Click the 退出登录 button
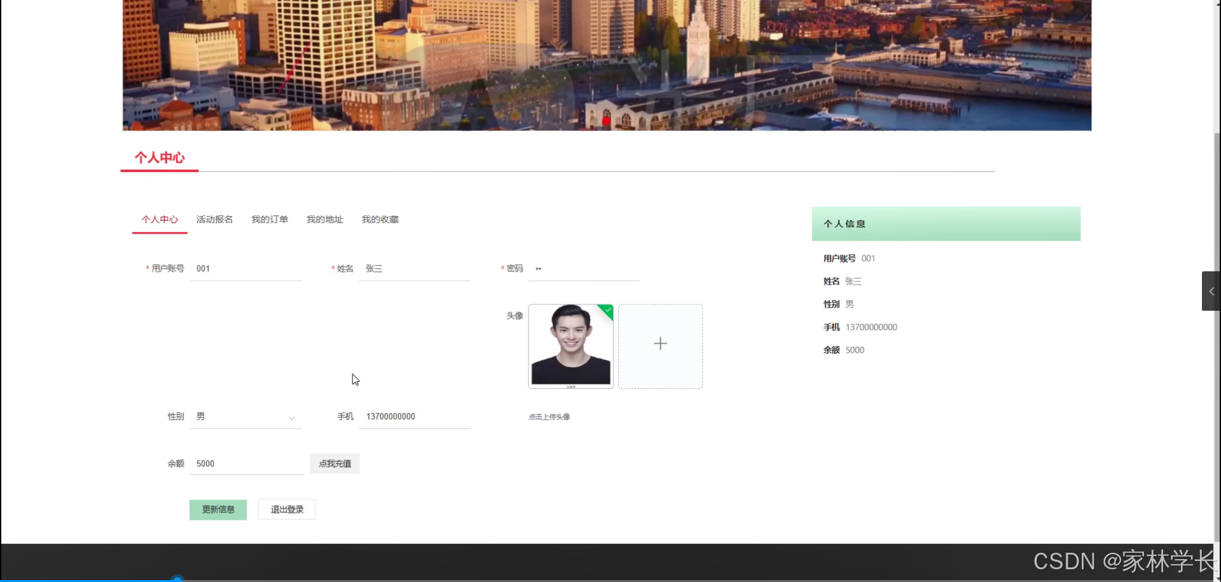Screen dimensions: 1221x582 tap(286, 509)
